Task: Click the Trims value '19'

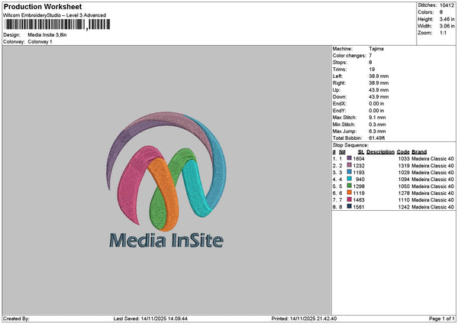Action: coord(372,70)
